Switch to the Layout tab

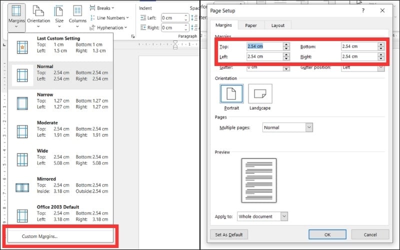click(x=278, y=25)
